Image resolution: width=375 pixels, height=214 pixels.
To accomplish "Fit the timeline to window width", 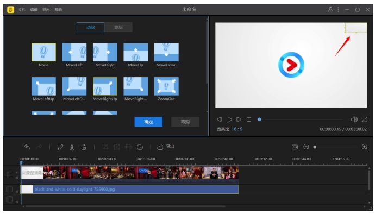I will tap(295, 147).
